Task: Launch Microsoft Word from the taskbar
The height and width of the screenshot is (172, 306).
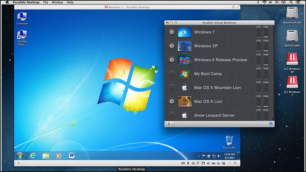Action: (x=72, y=156)
